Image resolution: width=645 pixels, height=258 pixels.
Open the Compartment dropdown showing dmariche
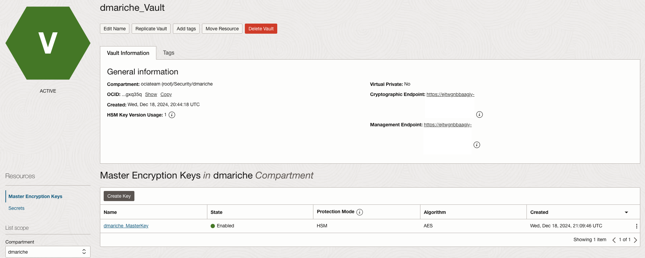click(48, 252)
